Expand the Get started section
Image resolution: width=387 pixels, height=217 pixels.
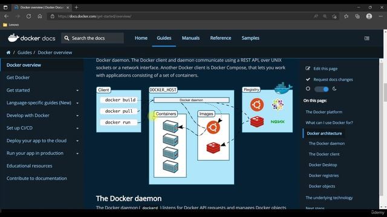[77, 90]
